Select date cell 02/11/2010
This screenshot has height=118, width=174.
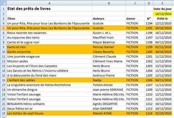tap(163, 47)
